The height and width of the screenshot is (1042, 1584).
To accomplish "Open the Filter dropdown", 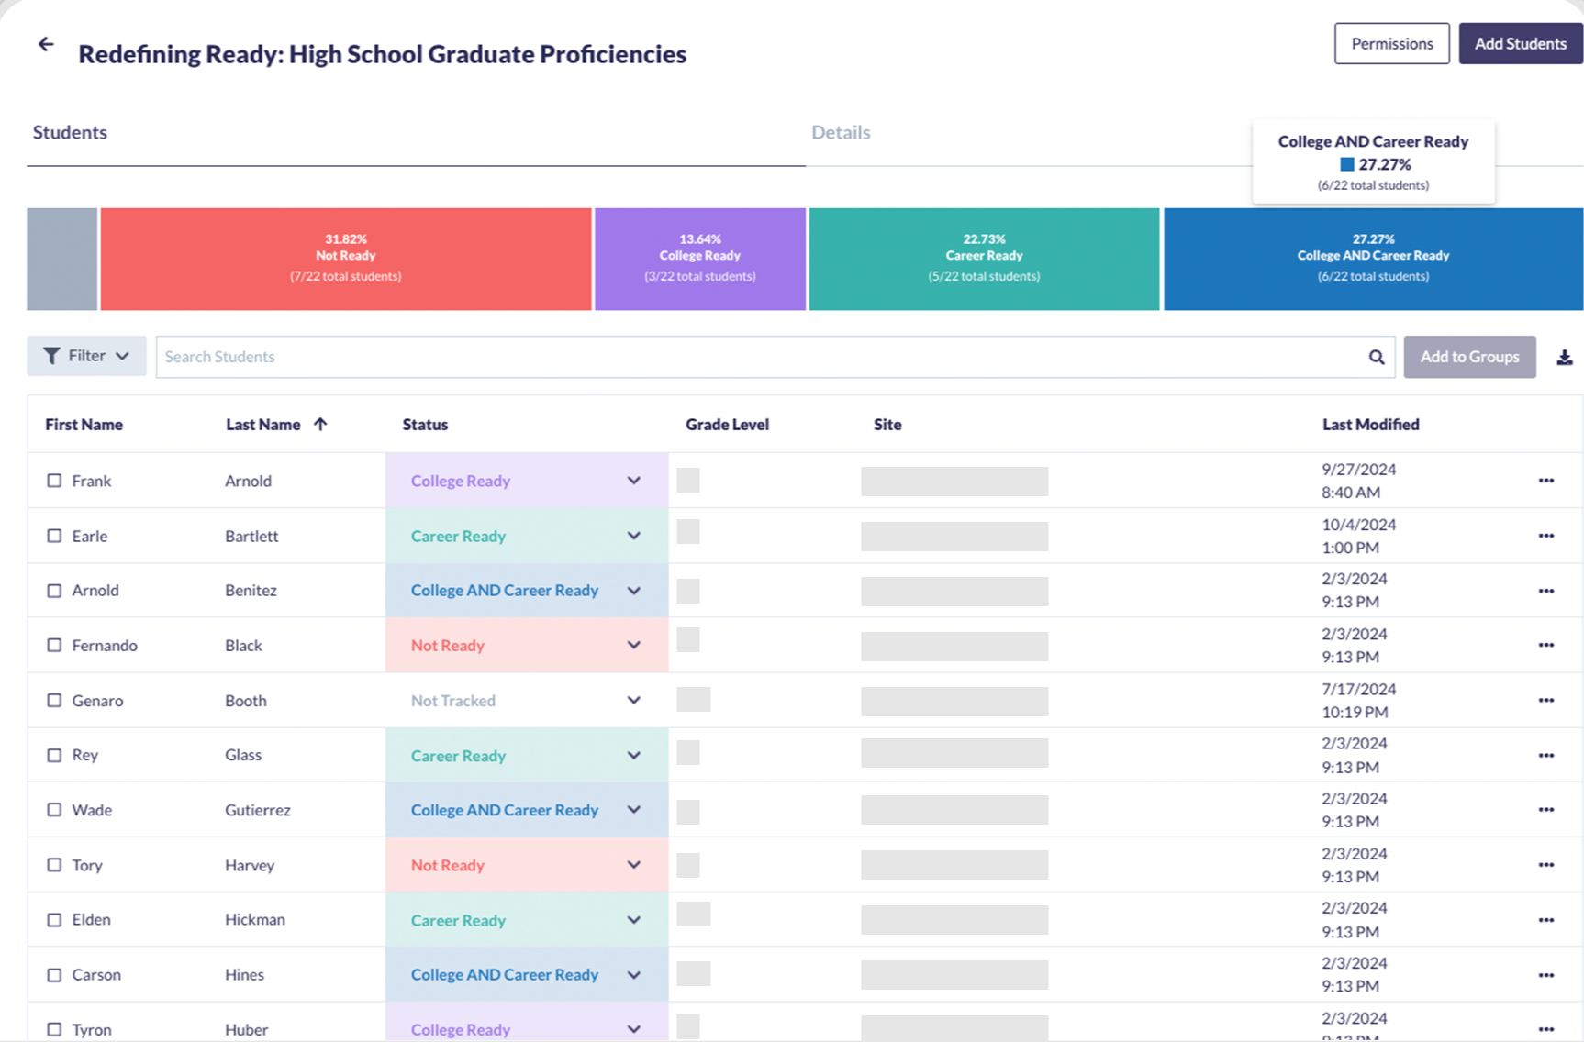I will [x=86, y=356].
